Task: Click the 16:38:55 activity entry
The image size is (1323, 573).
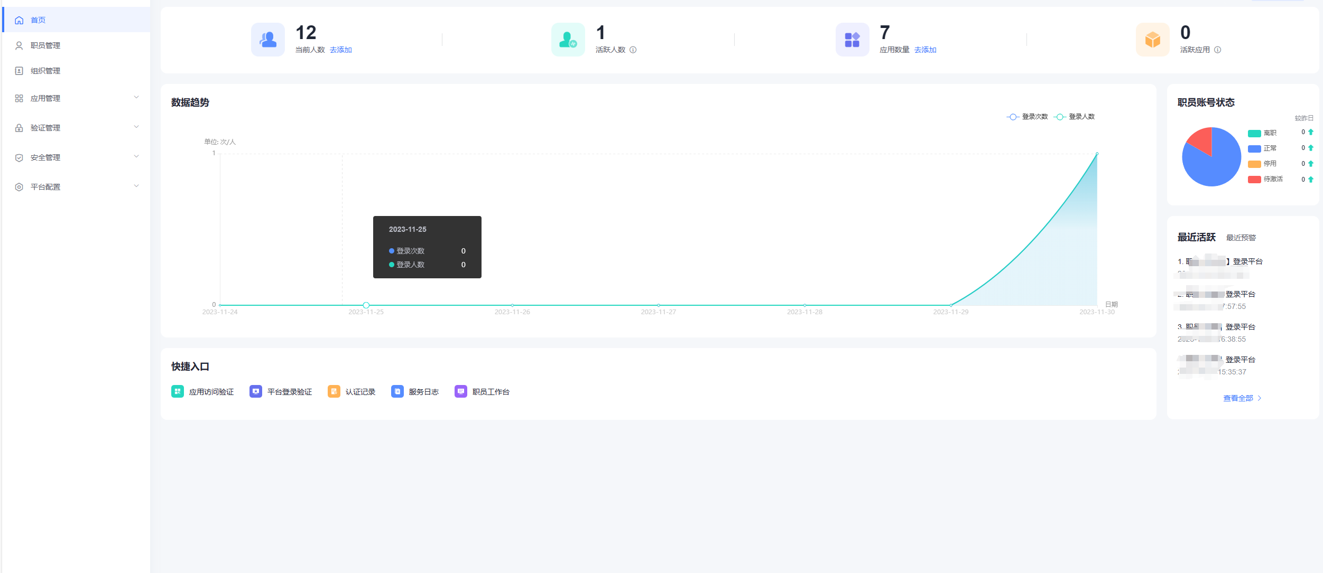Action: 1216,333
